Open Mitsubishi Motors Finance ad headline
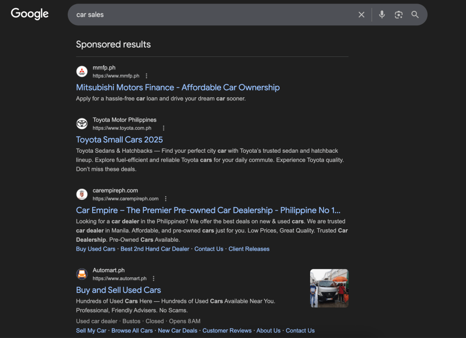The width and height of the screenshot is (466, 338). coord(178,87)
